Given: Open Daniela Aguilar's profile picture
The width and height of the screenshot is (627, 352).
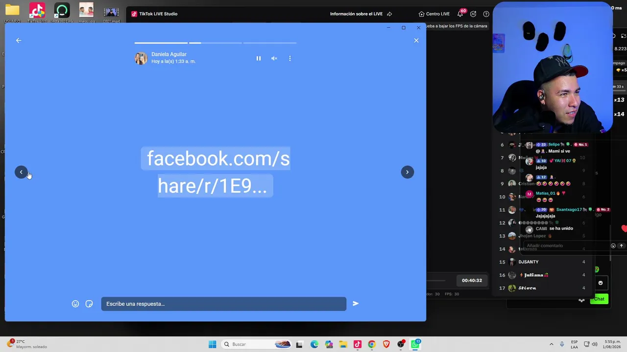Looking at the screenshot, I should [141, 58].
